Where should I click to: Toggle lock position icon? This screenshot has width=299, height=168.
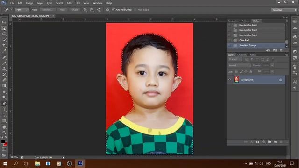click(x=246, y=72)
